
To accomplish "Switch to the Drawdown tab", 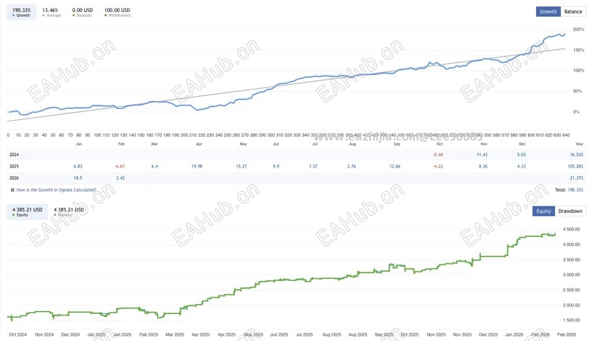I will pos(570,211).
